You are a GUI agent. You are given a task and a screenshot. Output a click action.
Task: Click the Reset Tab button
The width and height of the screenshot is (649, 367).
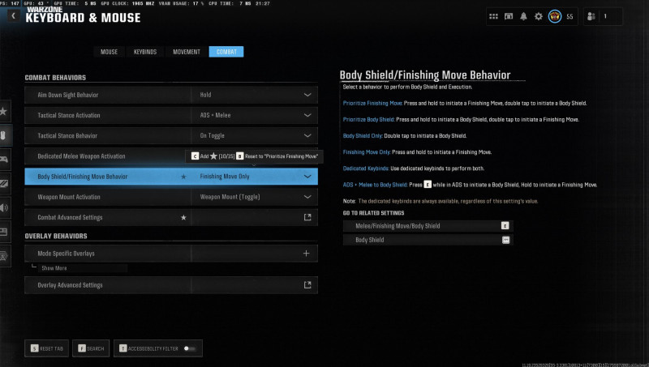(47, 348)
